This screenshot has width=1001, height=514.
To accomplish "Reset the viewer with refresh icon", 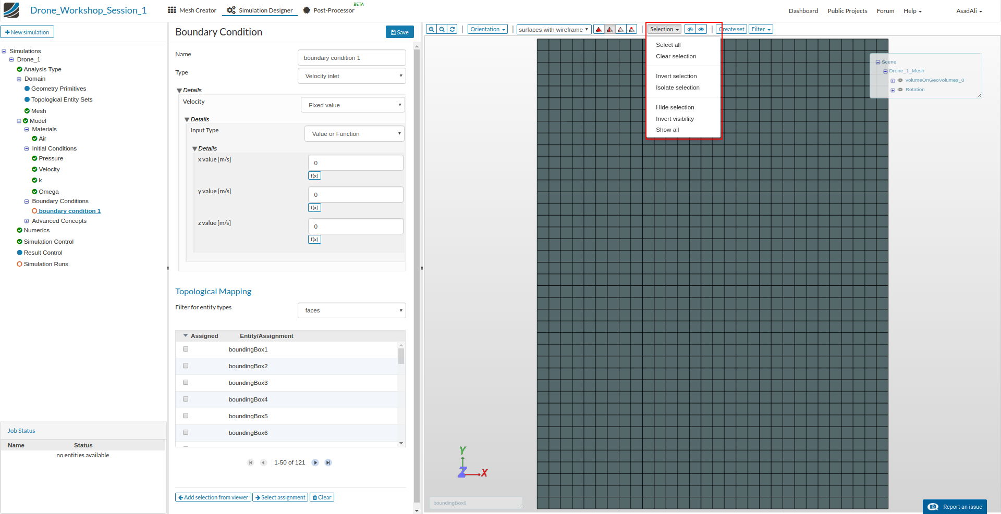I will point(452,29).
